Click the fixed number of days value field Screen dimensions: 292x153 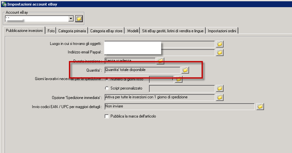tap(161, 79)
